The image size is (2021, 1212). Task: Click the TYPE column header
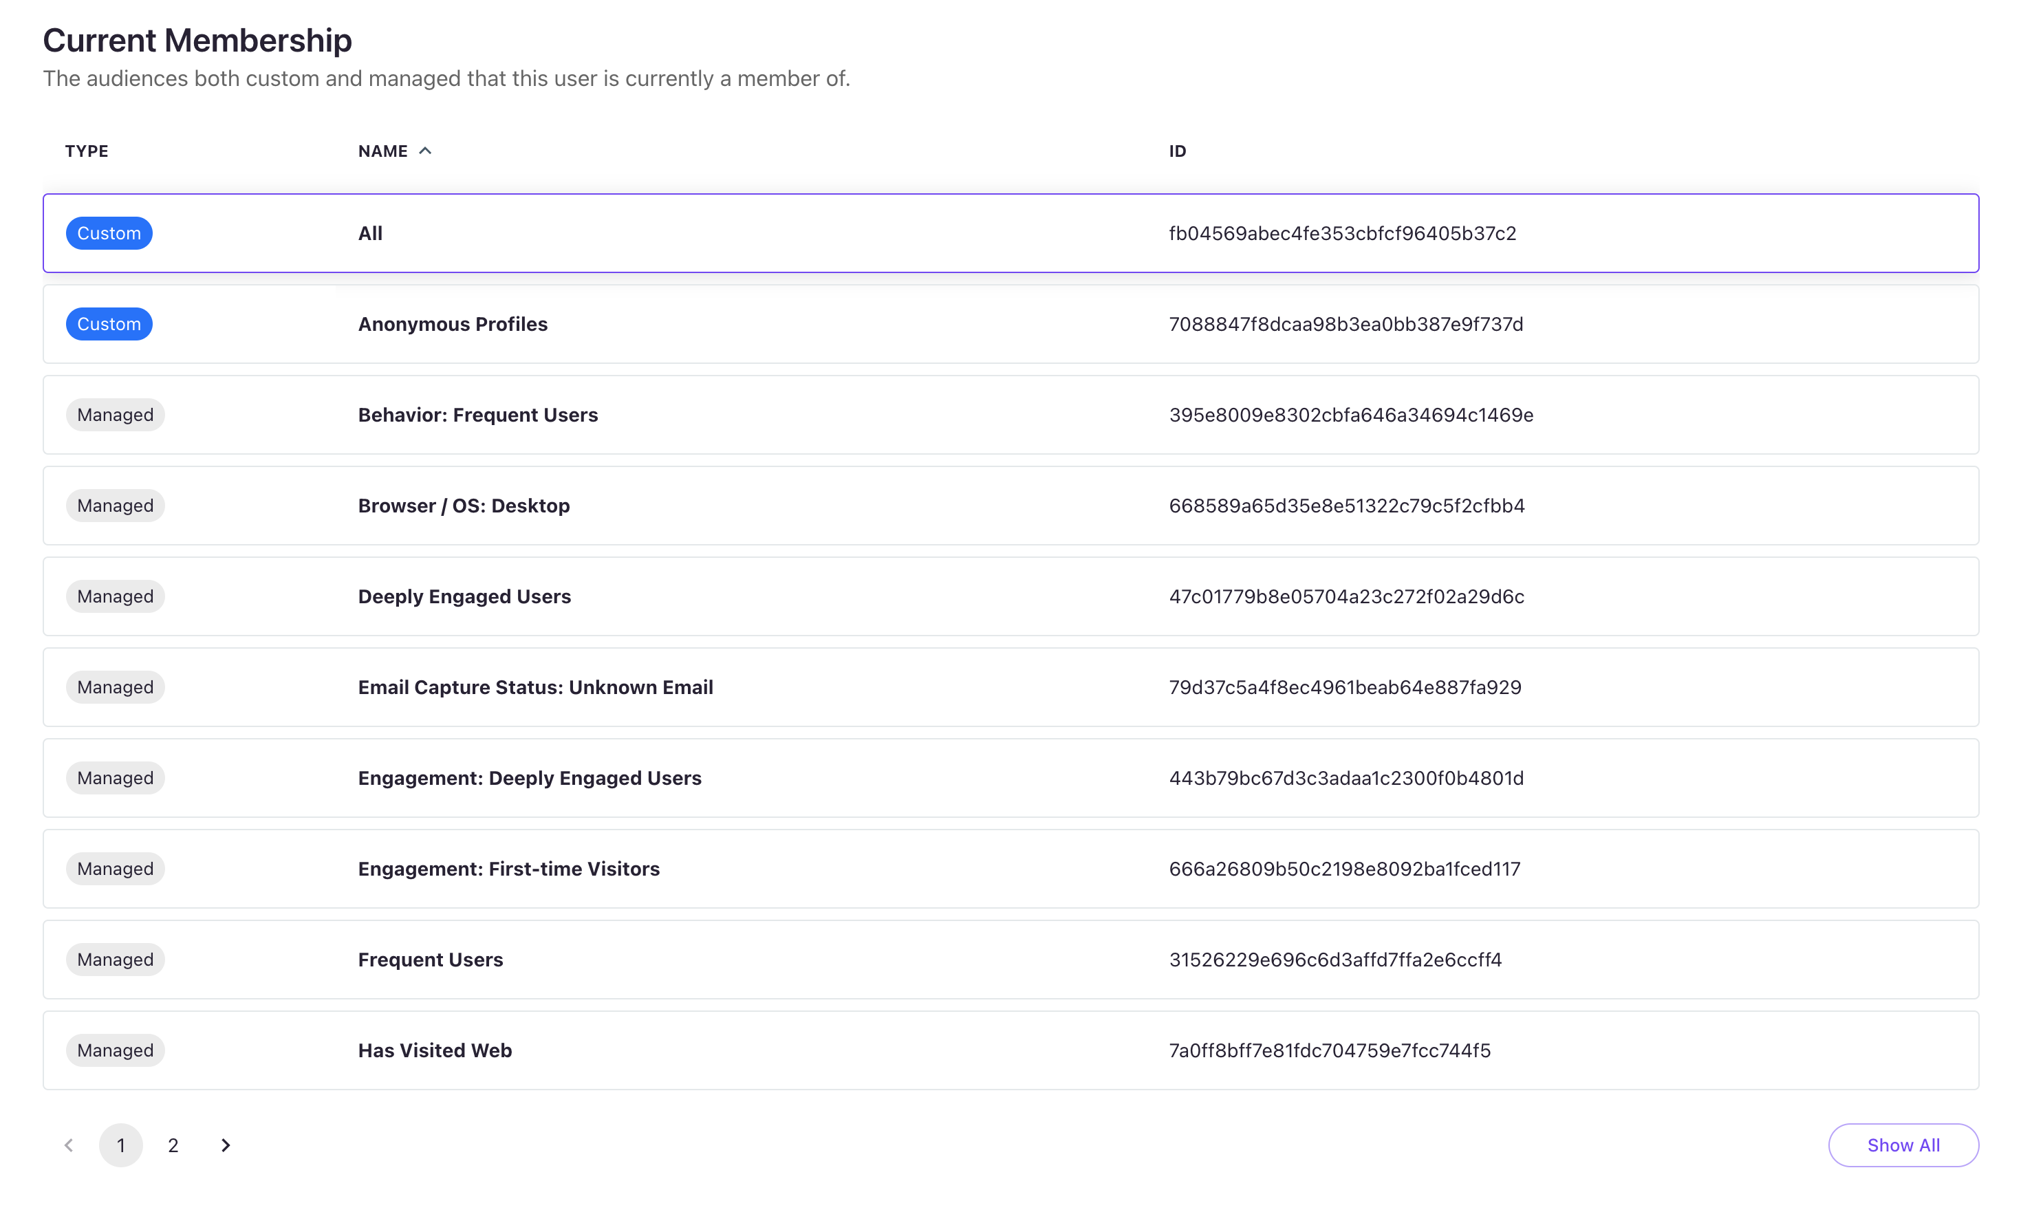click(87, 151)
